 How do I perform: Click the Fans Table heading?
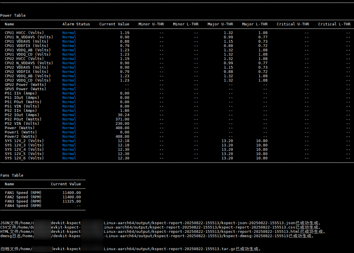pyautogui.click(x=12, y=175)
